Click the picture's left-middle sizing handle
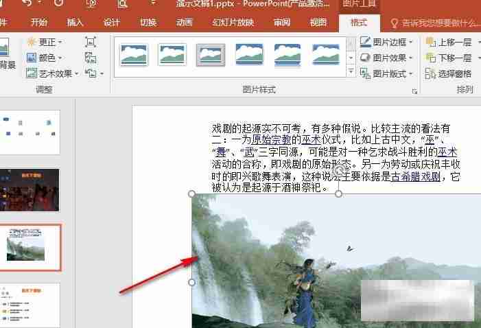The width and height of the screenshot is (481, 328). tap(191, 282)
